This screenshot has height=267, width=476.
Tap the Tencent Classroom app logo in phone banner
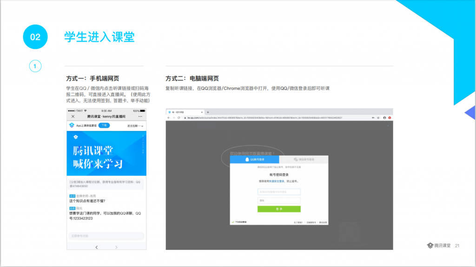[x=72, y=125]
